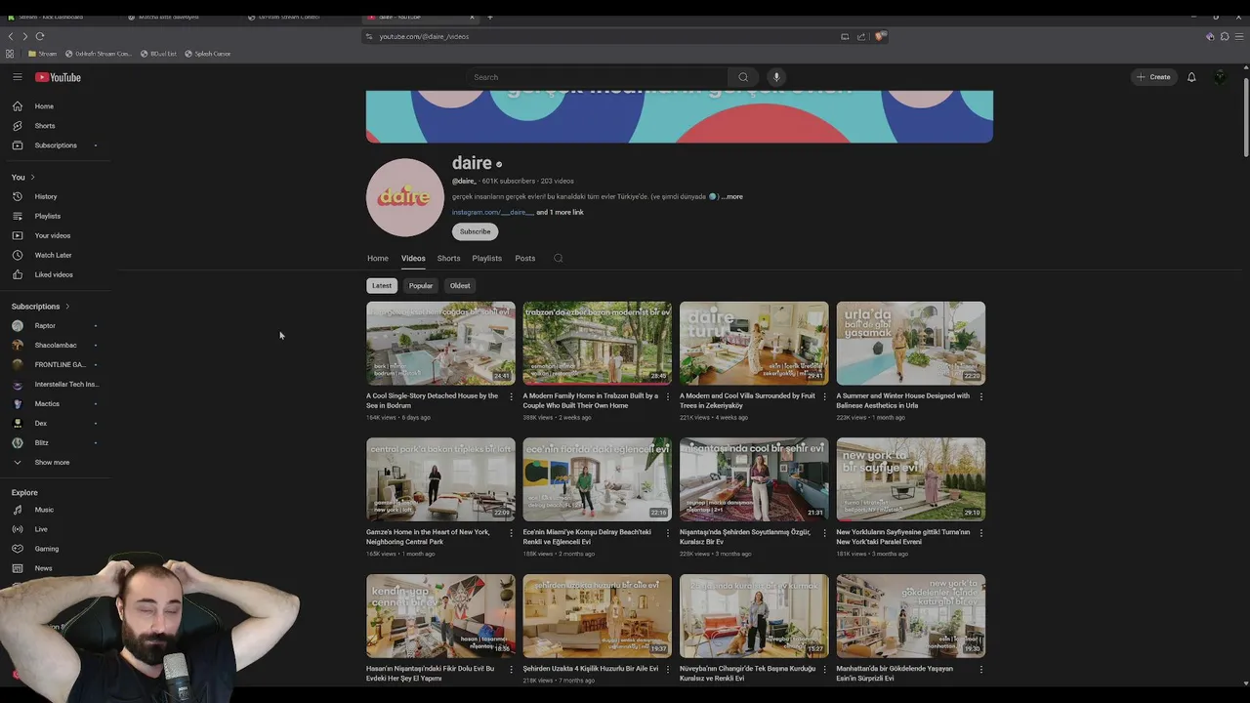The width and height of the screenshot is (1250, 703).
Task: Go back with the browser back arrow
Action: 11,36
